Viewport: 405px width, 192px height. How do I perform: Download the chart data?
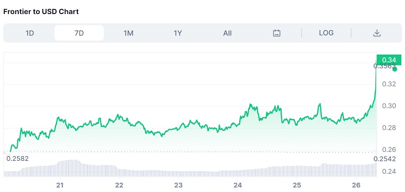[377, 33]
